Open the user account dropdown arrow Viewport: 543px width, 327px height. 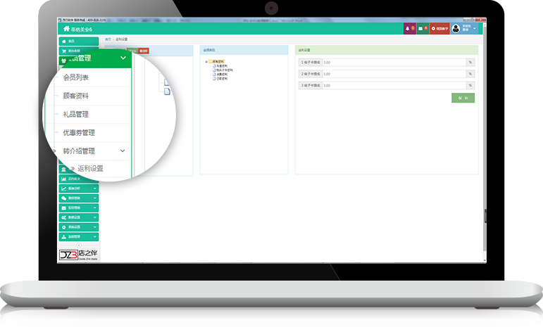click(x=475, y=29)
